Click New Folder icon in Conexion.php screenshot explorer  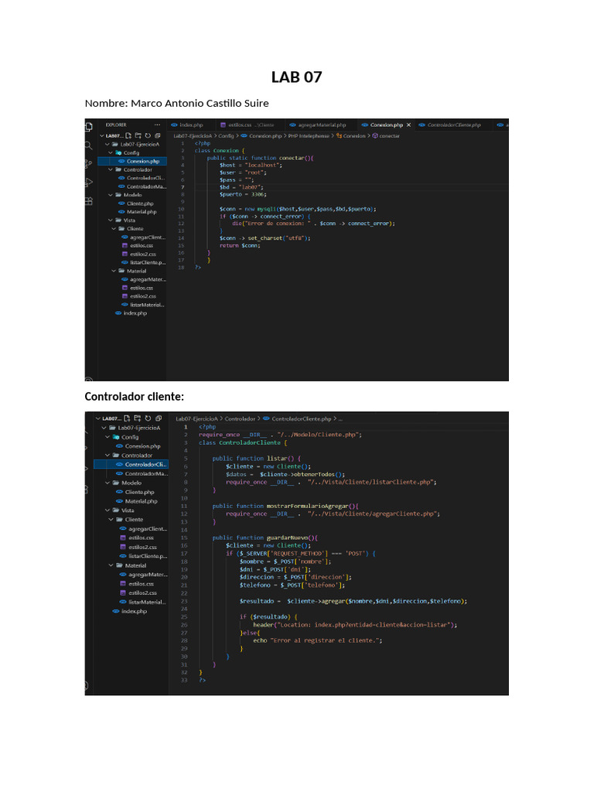click(x=138, y=136)
